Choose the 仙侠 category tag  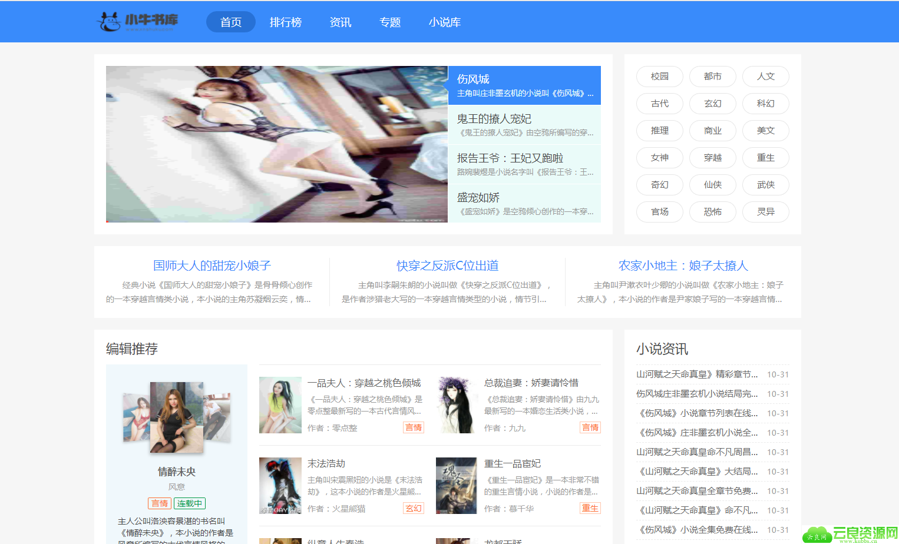pos(713,185)
